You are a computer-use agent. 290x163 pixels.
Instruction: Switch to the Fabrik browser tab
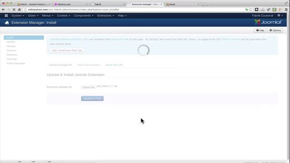(x=108, y=4)
